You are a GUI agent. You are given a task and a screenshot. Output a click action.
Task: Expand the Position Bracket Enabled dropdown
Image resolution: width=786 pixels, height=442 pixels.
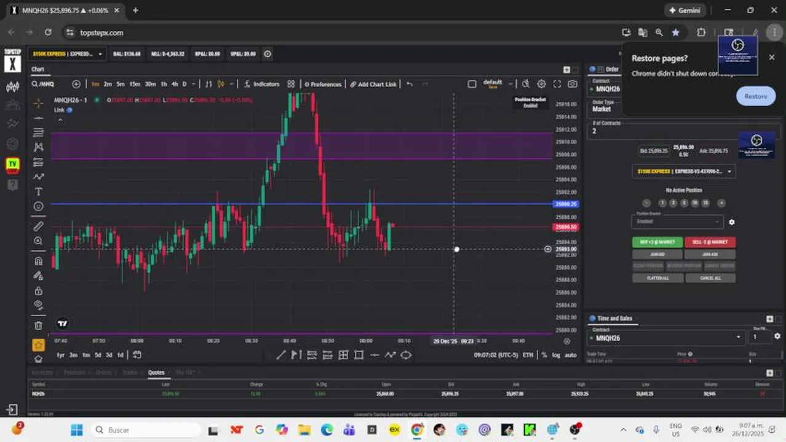click(677, 221)
